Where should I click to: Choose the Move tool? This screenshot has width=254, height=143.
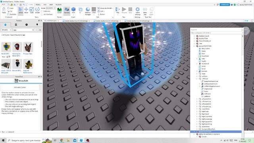pyautogui.click(x=26, y=11)
